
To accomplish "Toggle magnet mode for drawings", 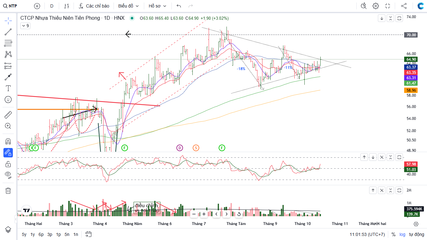I will [x=8, y=141].
